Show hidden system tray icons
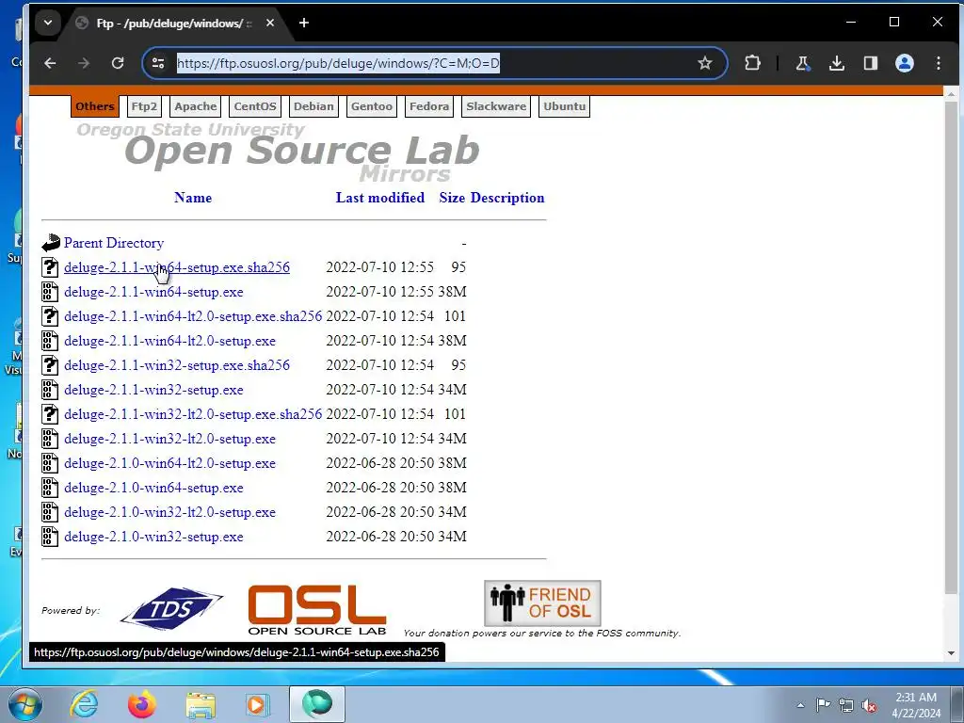 800,704
